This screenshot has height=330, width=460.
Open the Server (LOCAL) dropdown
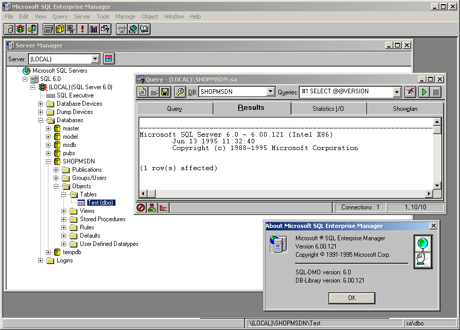[95, 59]
